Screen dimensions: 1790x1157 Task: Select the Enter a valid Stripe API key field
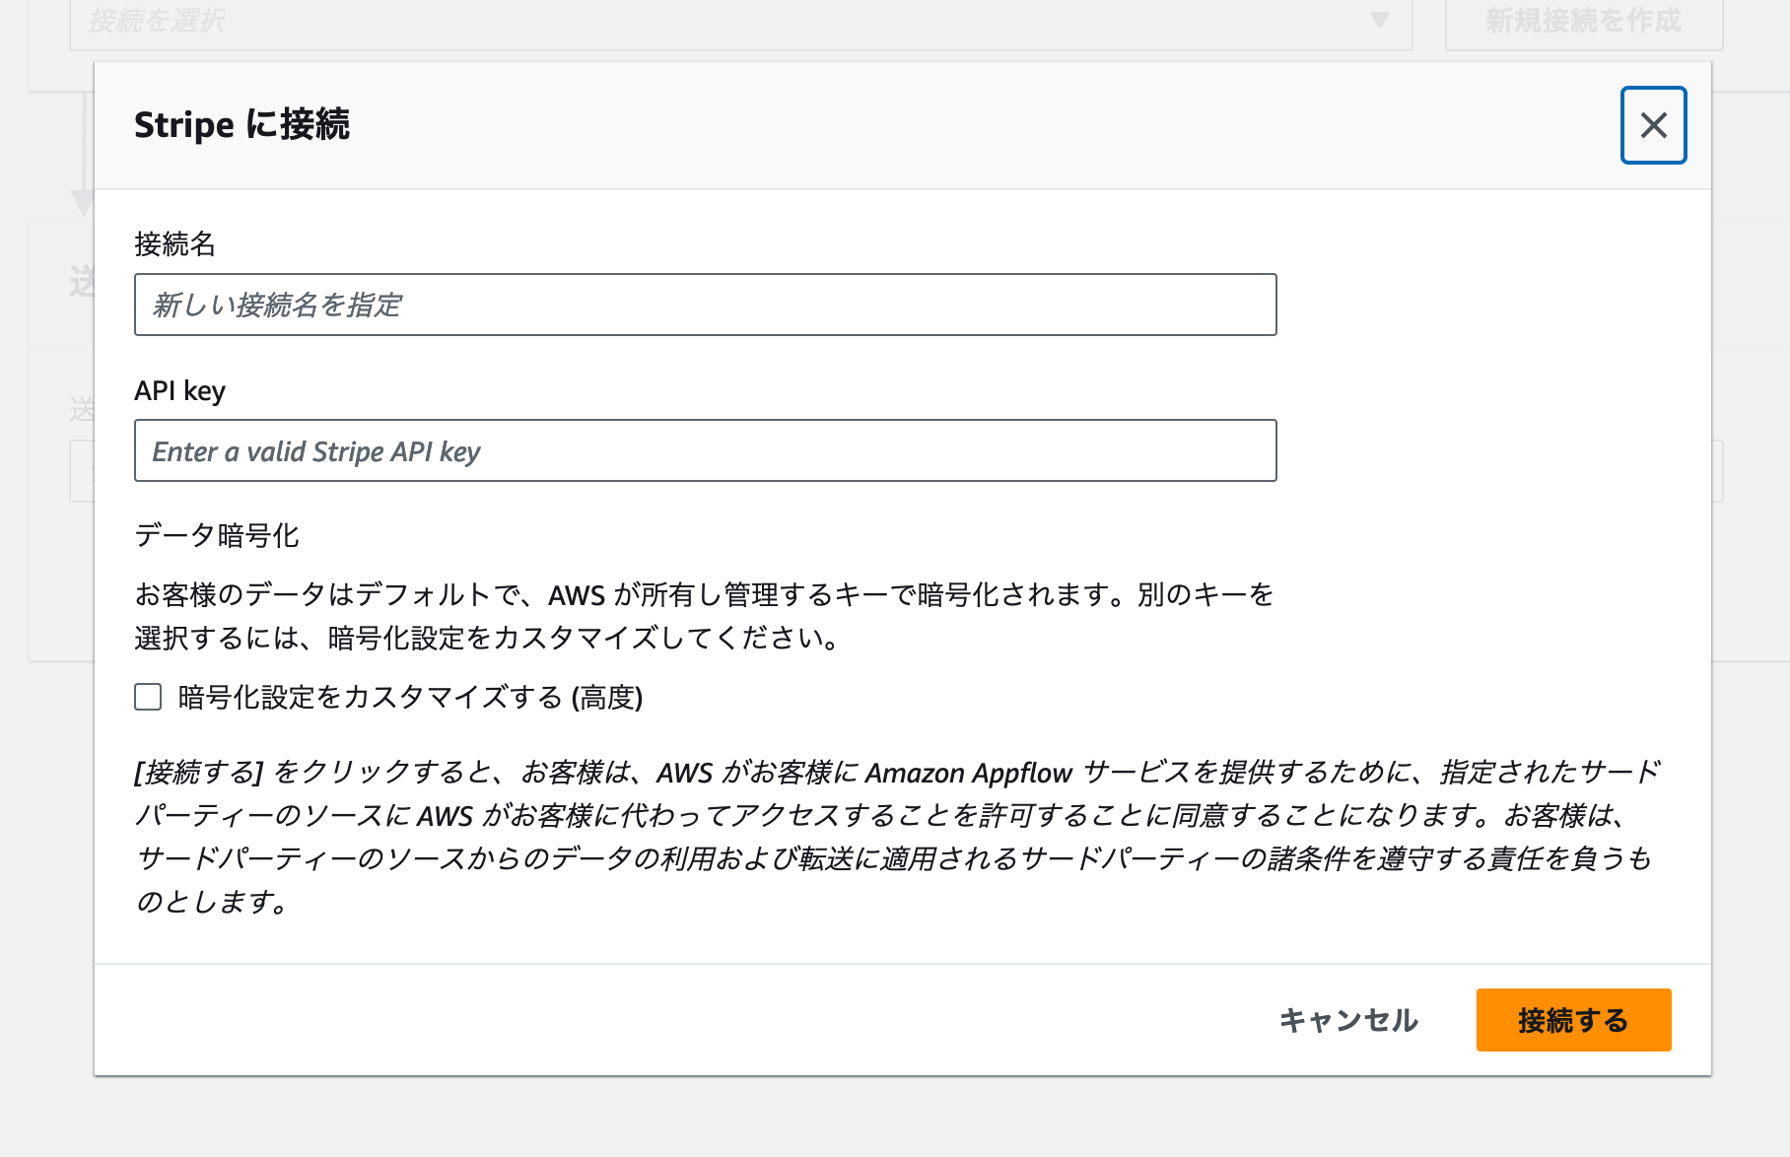click(x=705, y=450)
